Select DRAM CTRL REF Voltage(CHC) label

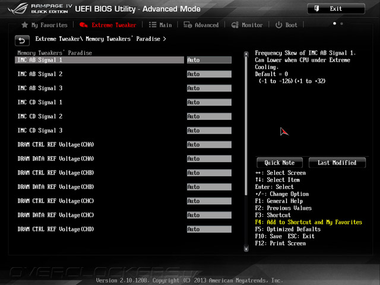click(56, 201)
